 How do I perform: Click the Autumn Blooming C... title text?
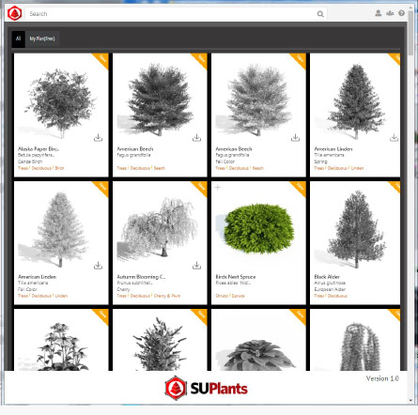[141, 277]
